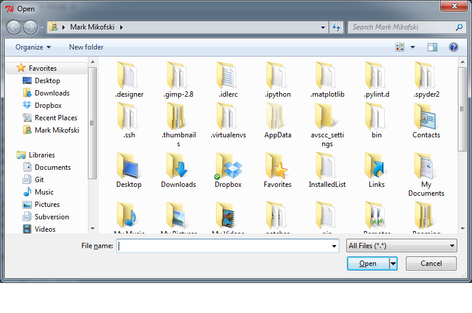Viewport: 472px width, 313px height.
Task: Expand root path arrow before Mark Mikofski
Action: (x=64, y=27)
